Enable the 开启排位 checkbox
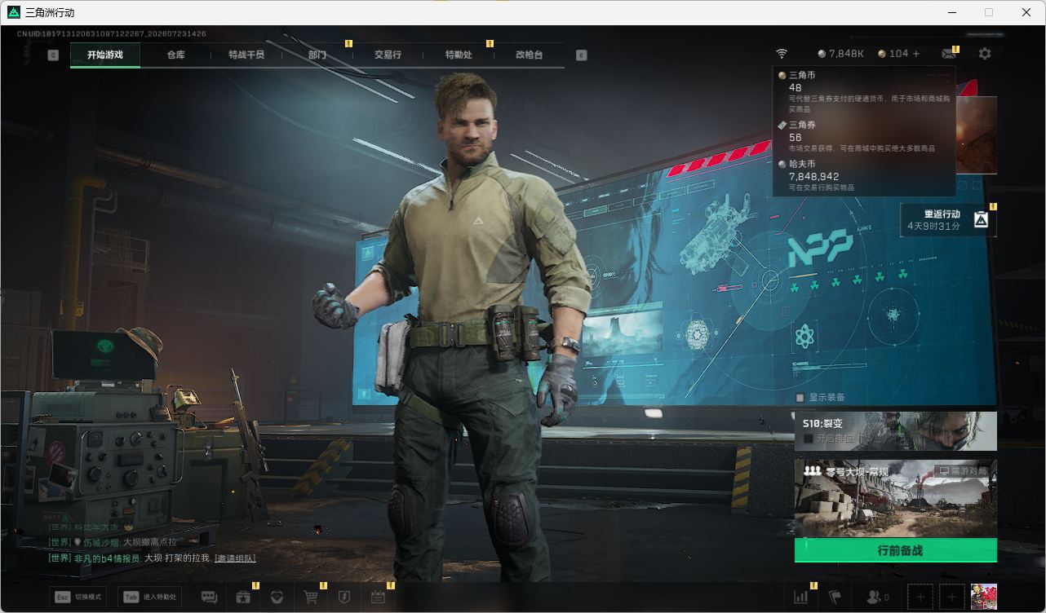Viewport: 1046px width, 613px height. coord(809,439)
